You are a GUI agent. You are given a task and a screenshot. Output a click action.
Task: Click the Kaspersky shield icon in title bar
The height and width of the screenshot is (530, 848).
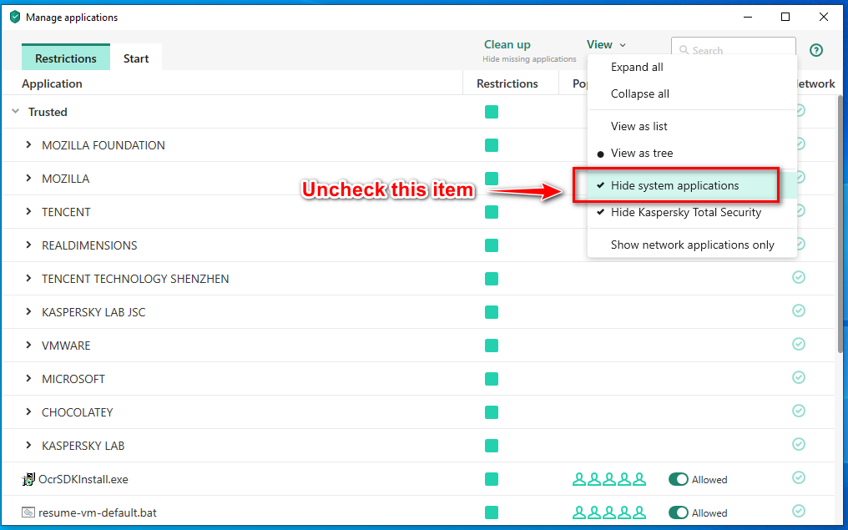15,18
